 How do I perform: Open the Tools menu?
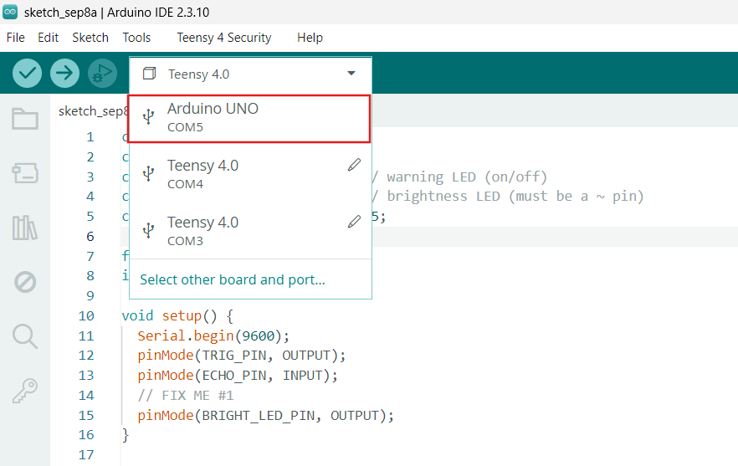tap(136, 38)
